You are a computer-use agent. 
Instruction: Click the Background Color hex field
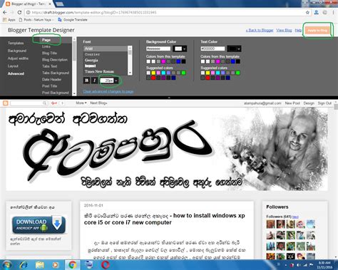158,48
